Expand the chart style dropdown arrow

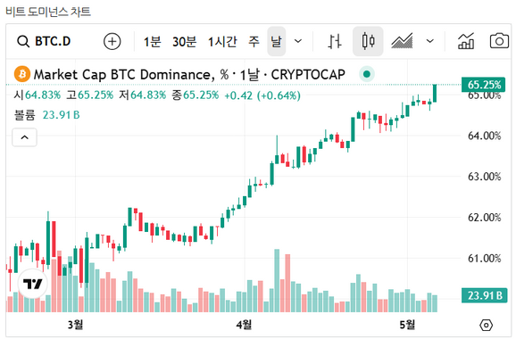[x=429, y=41]
